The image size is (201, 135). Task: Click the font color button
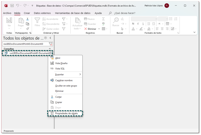pyautogui.click(x=133, y=29)
